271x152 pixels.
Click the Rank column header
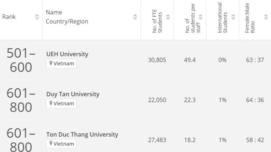click(x=9, y=17)
